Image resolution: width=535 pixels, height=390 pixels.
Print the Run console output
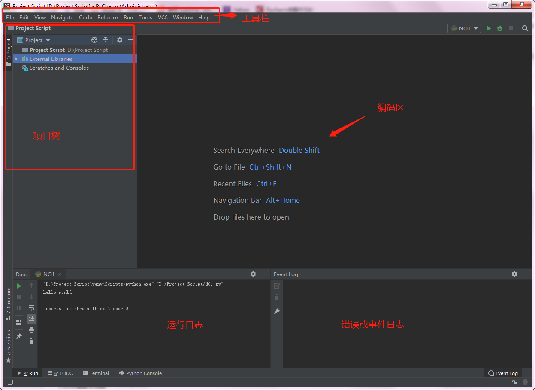pos(31,330)
